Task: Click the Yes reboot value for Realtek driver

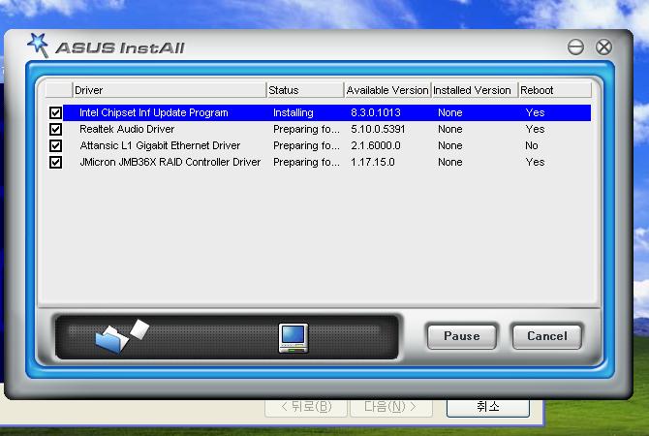Action: tap(535, 129)
